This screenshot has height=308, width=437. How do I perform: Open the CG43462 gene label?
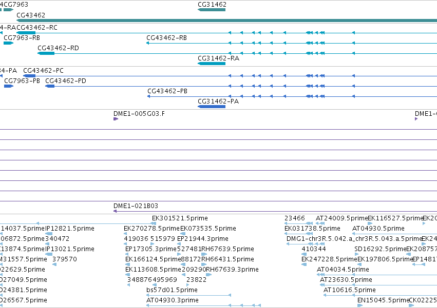(31, 15)
